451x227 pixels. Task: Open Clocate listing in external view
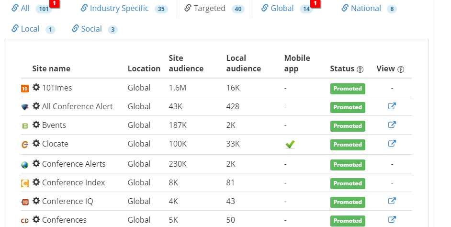click(392, 143)
